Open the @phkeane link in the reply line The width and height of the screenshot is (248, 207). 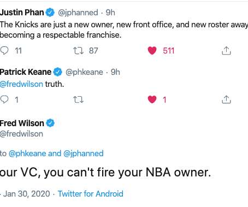pyautogui.click(x=27, y=153)
